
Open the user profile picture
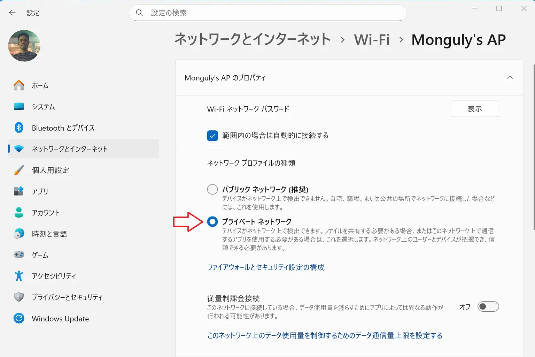pos(24,46)
